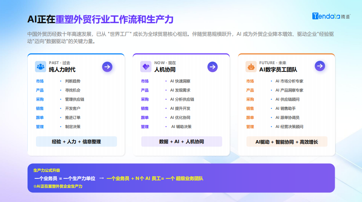Click the AI驱动 + 智能协同 + 高效增长 bar
The image size is (362, 202).
[287, 142]
